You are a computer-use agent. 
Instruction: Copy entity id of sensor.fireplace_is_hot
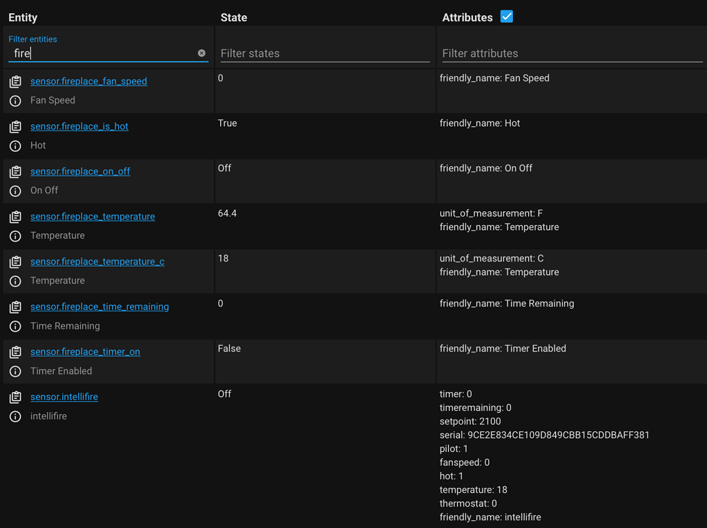pos(14,126)
